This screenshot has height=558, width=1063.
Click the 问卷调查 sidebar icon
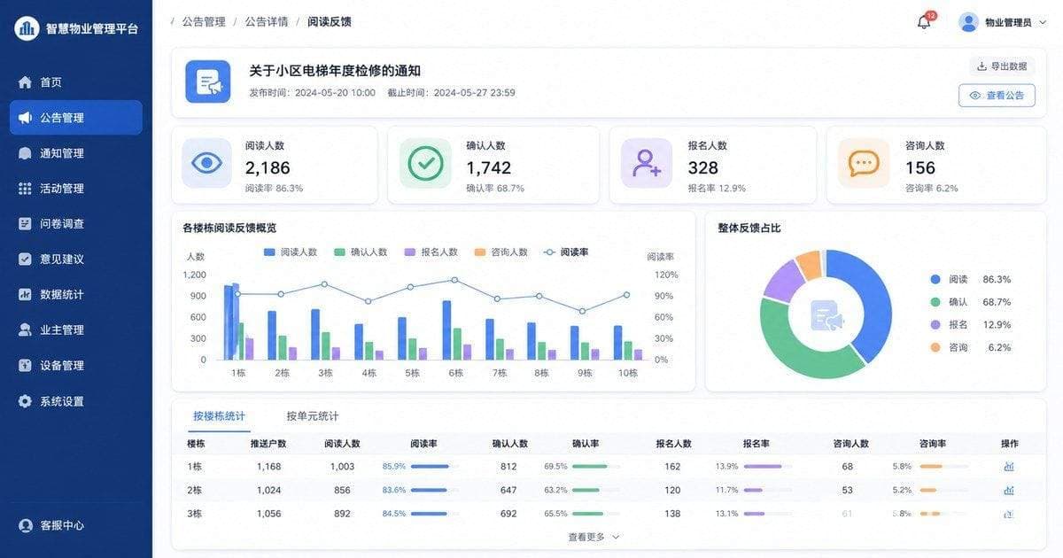pyautogui.click(x=25, y=224)
